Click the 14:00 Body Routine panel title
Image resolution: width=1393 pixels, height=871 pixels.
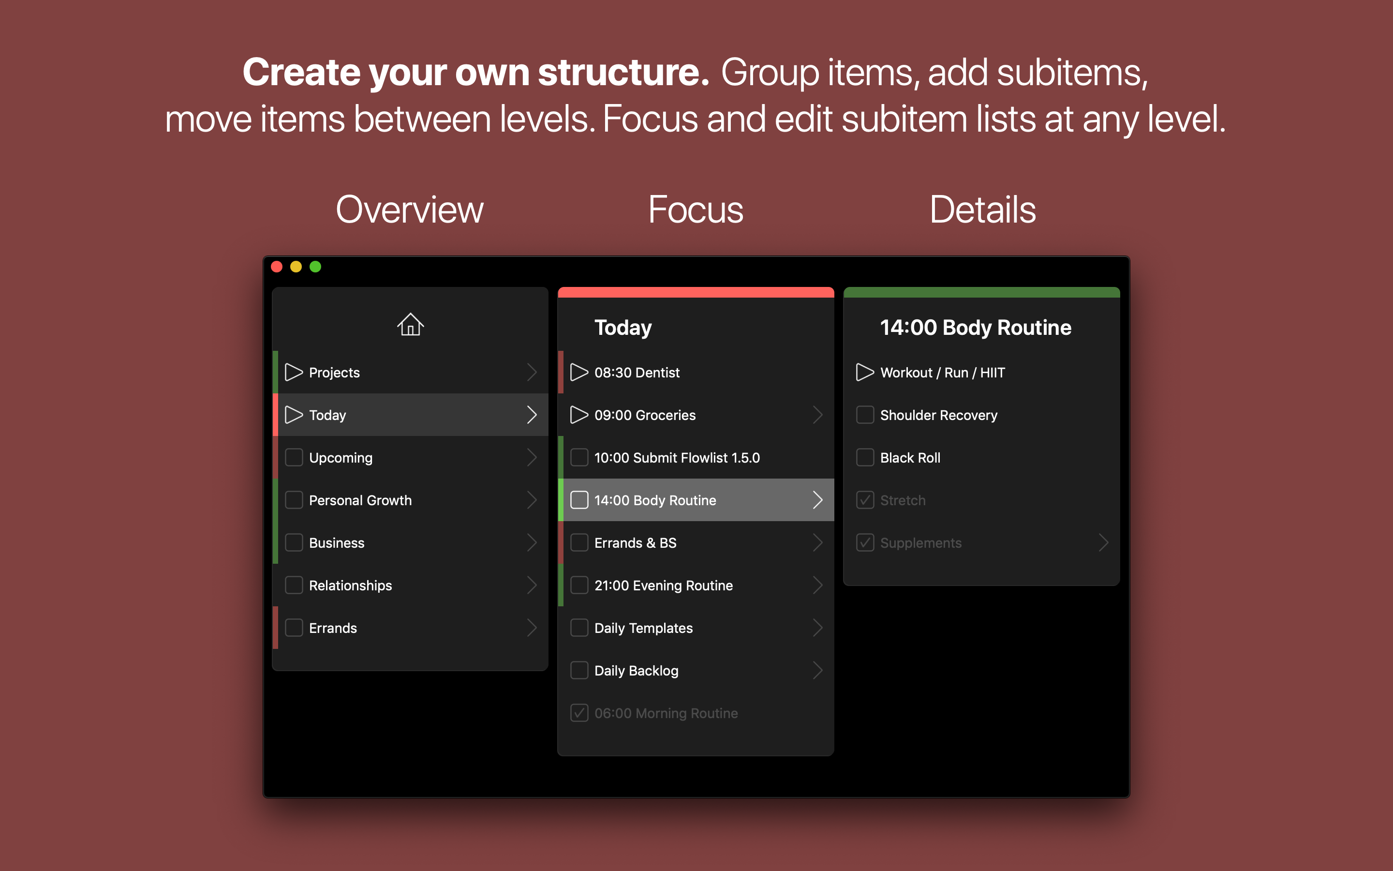click(976, 327)
